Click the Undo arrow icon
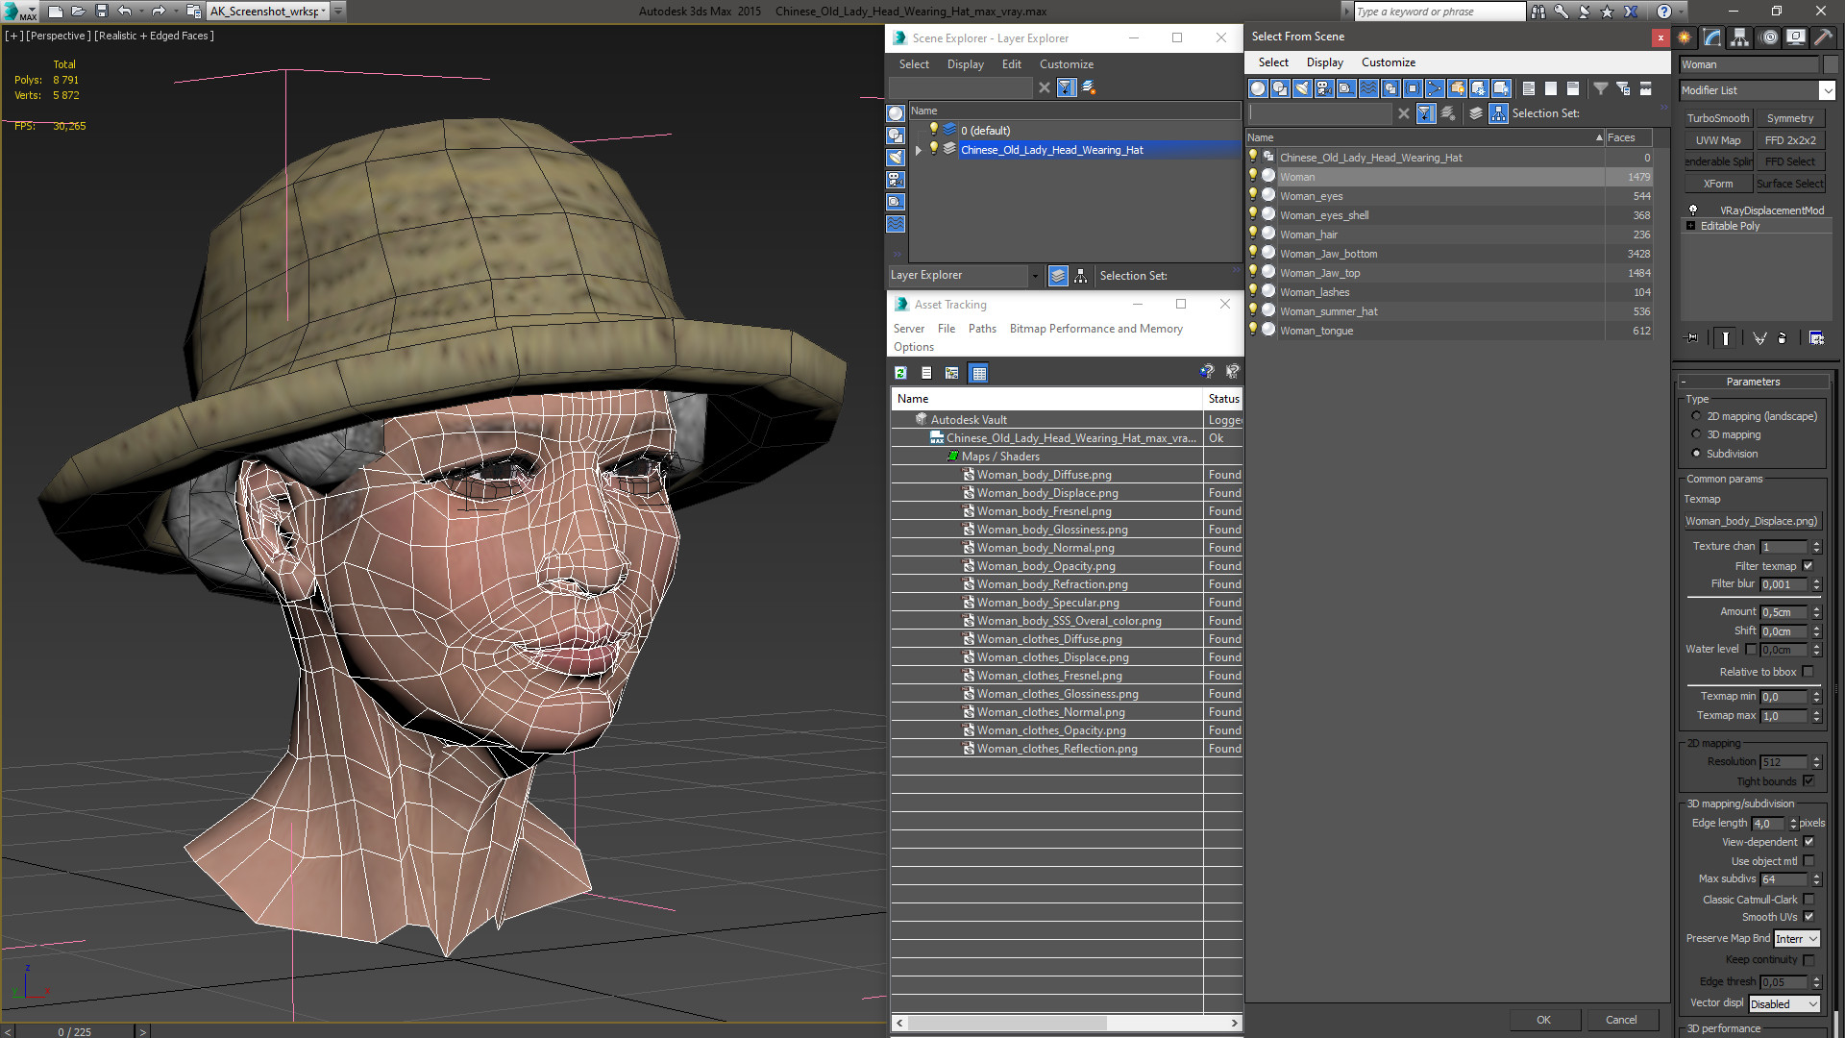Image resolution: width=1845 pixels, height=1038 pixels. (x=125, y=12)
